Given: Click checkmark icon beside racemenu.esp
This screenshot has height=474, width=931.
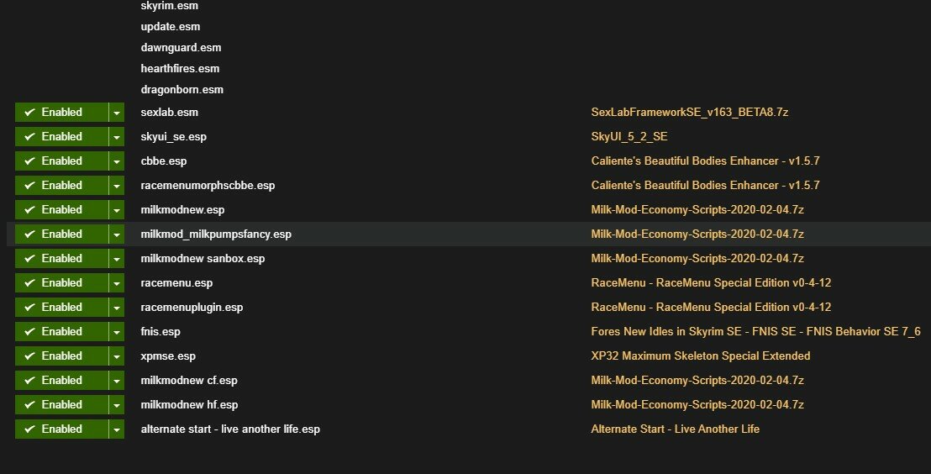Looking at the screenshot, I should pos(29,282).
